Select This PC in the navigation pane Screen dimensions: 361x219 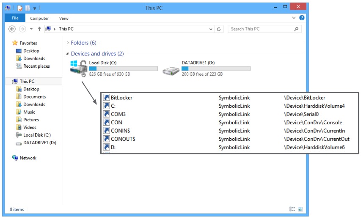27,81
